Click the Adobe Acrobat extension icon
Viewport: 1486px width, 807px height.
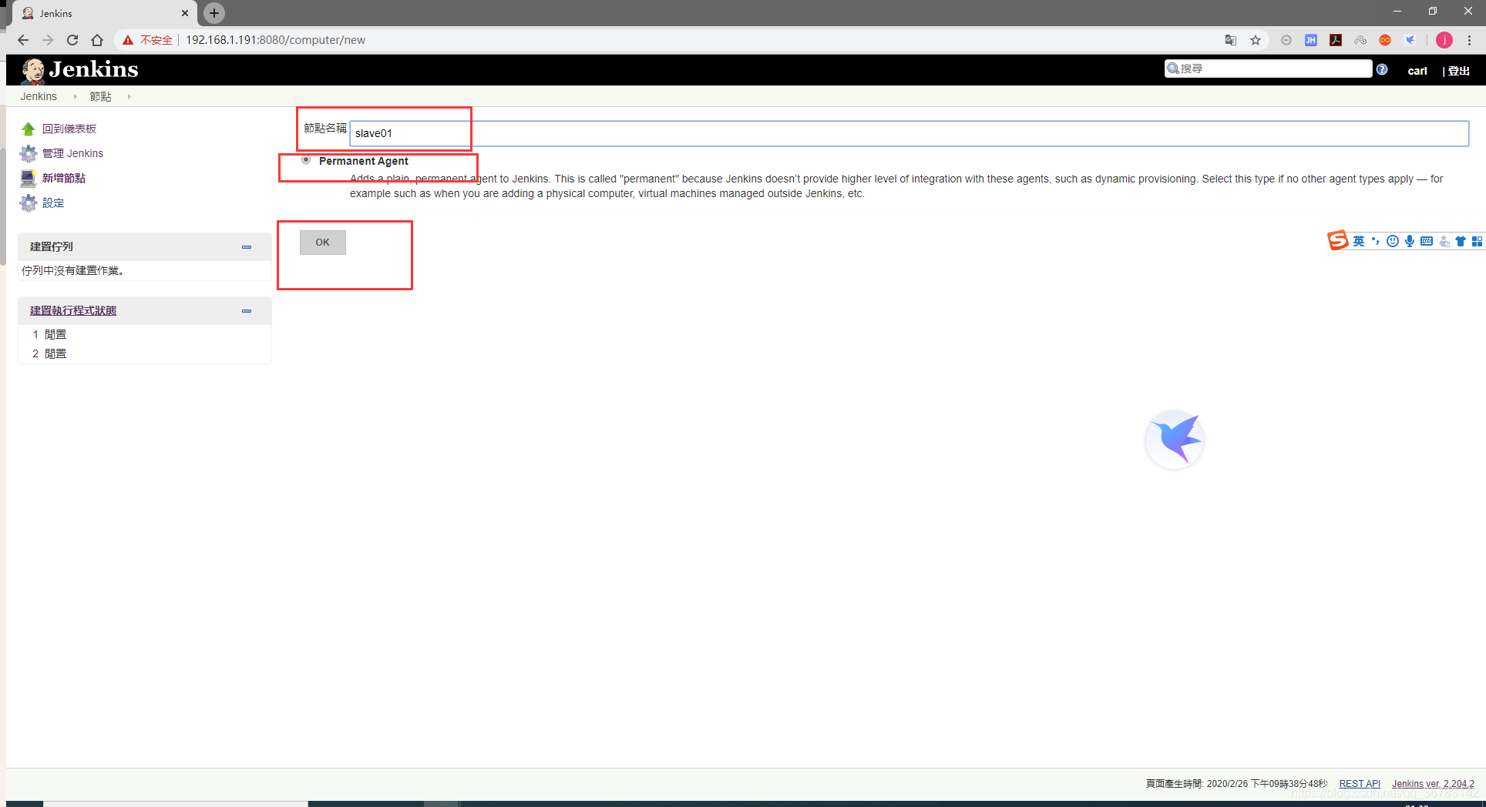coord(1336,40)
